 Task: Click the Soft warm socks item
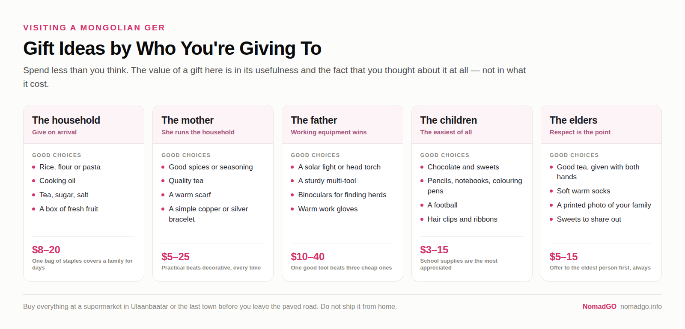[x=584, y=191]
